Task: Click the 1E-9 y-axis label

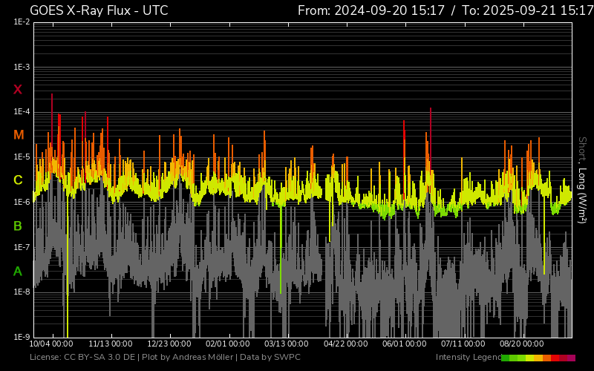Action: click(x=22, y=337)
